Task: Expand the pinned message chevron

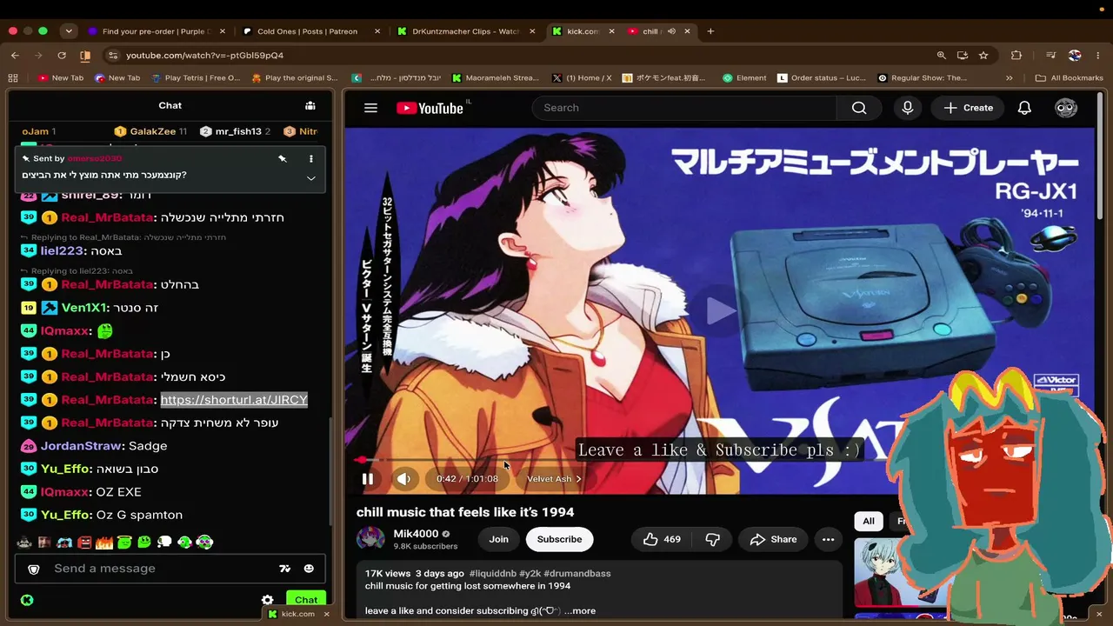Action: click(310, 178)
